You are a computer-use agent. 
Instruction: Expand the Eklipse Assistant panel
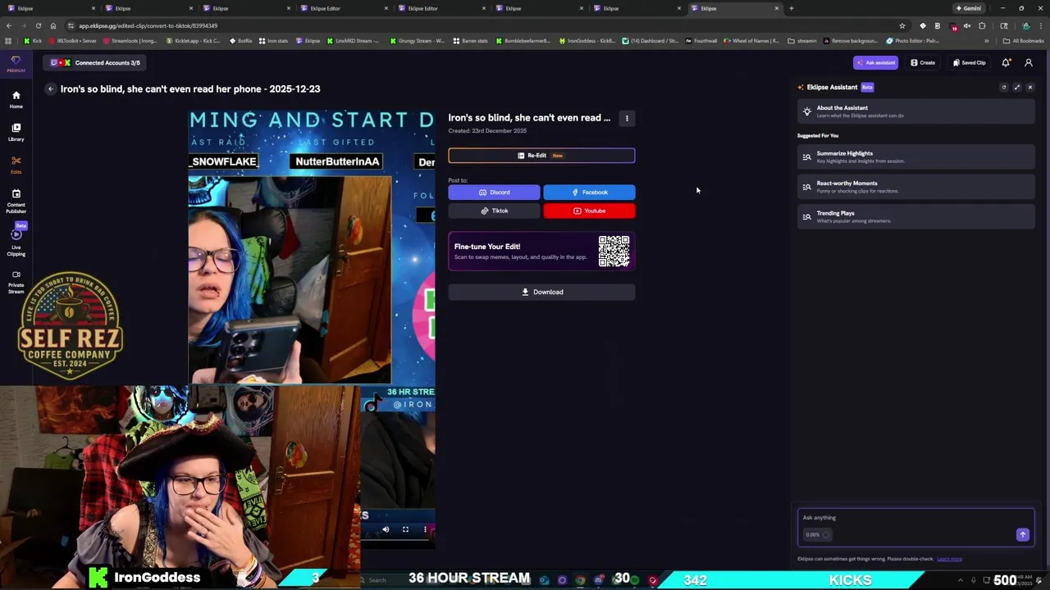(1017, 87)
